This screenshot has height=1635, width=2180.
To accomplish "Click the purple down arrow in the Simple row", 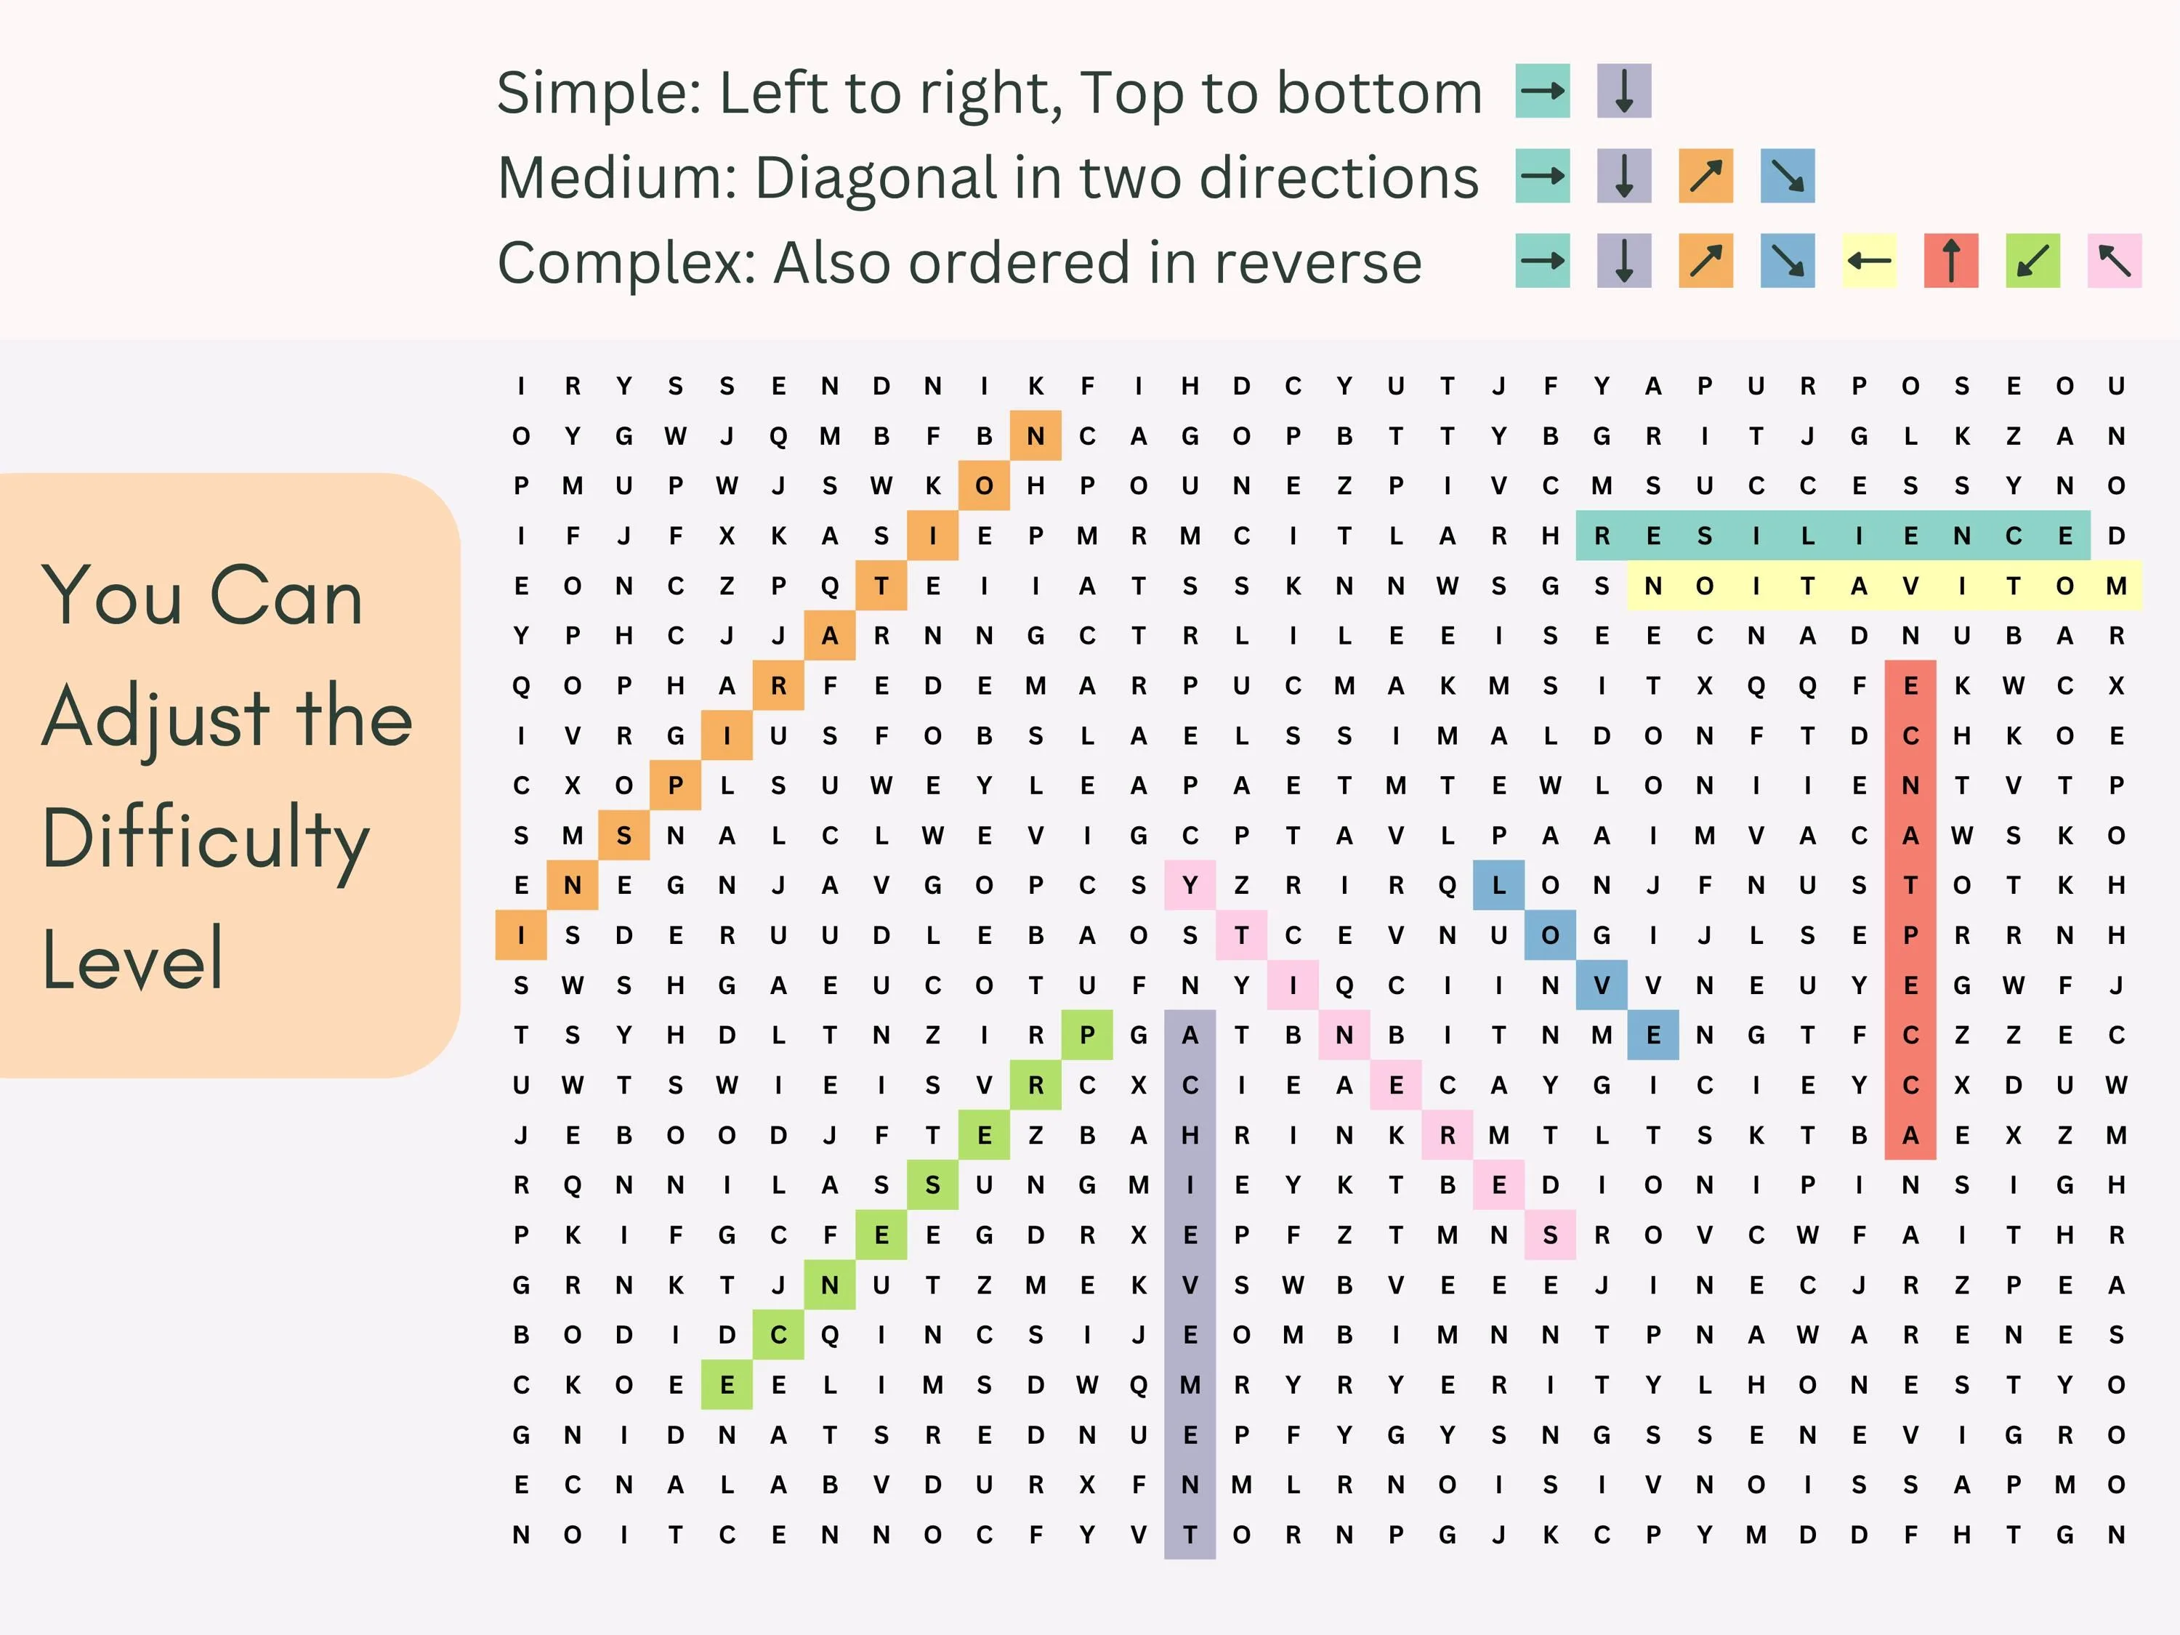I will (x=1624, y=92).
